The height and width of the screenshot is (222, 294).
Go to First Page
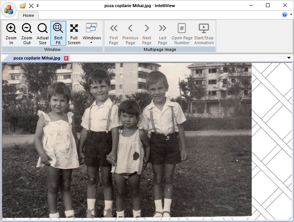(114, 34)
